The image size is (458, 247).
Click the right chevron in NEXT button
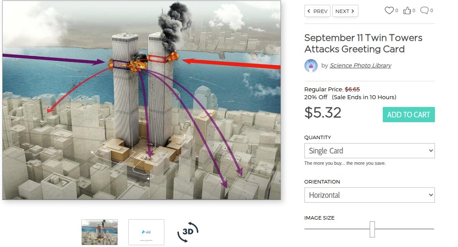pyautogui.click(x=353, y=11)
